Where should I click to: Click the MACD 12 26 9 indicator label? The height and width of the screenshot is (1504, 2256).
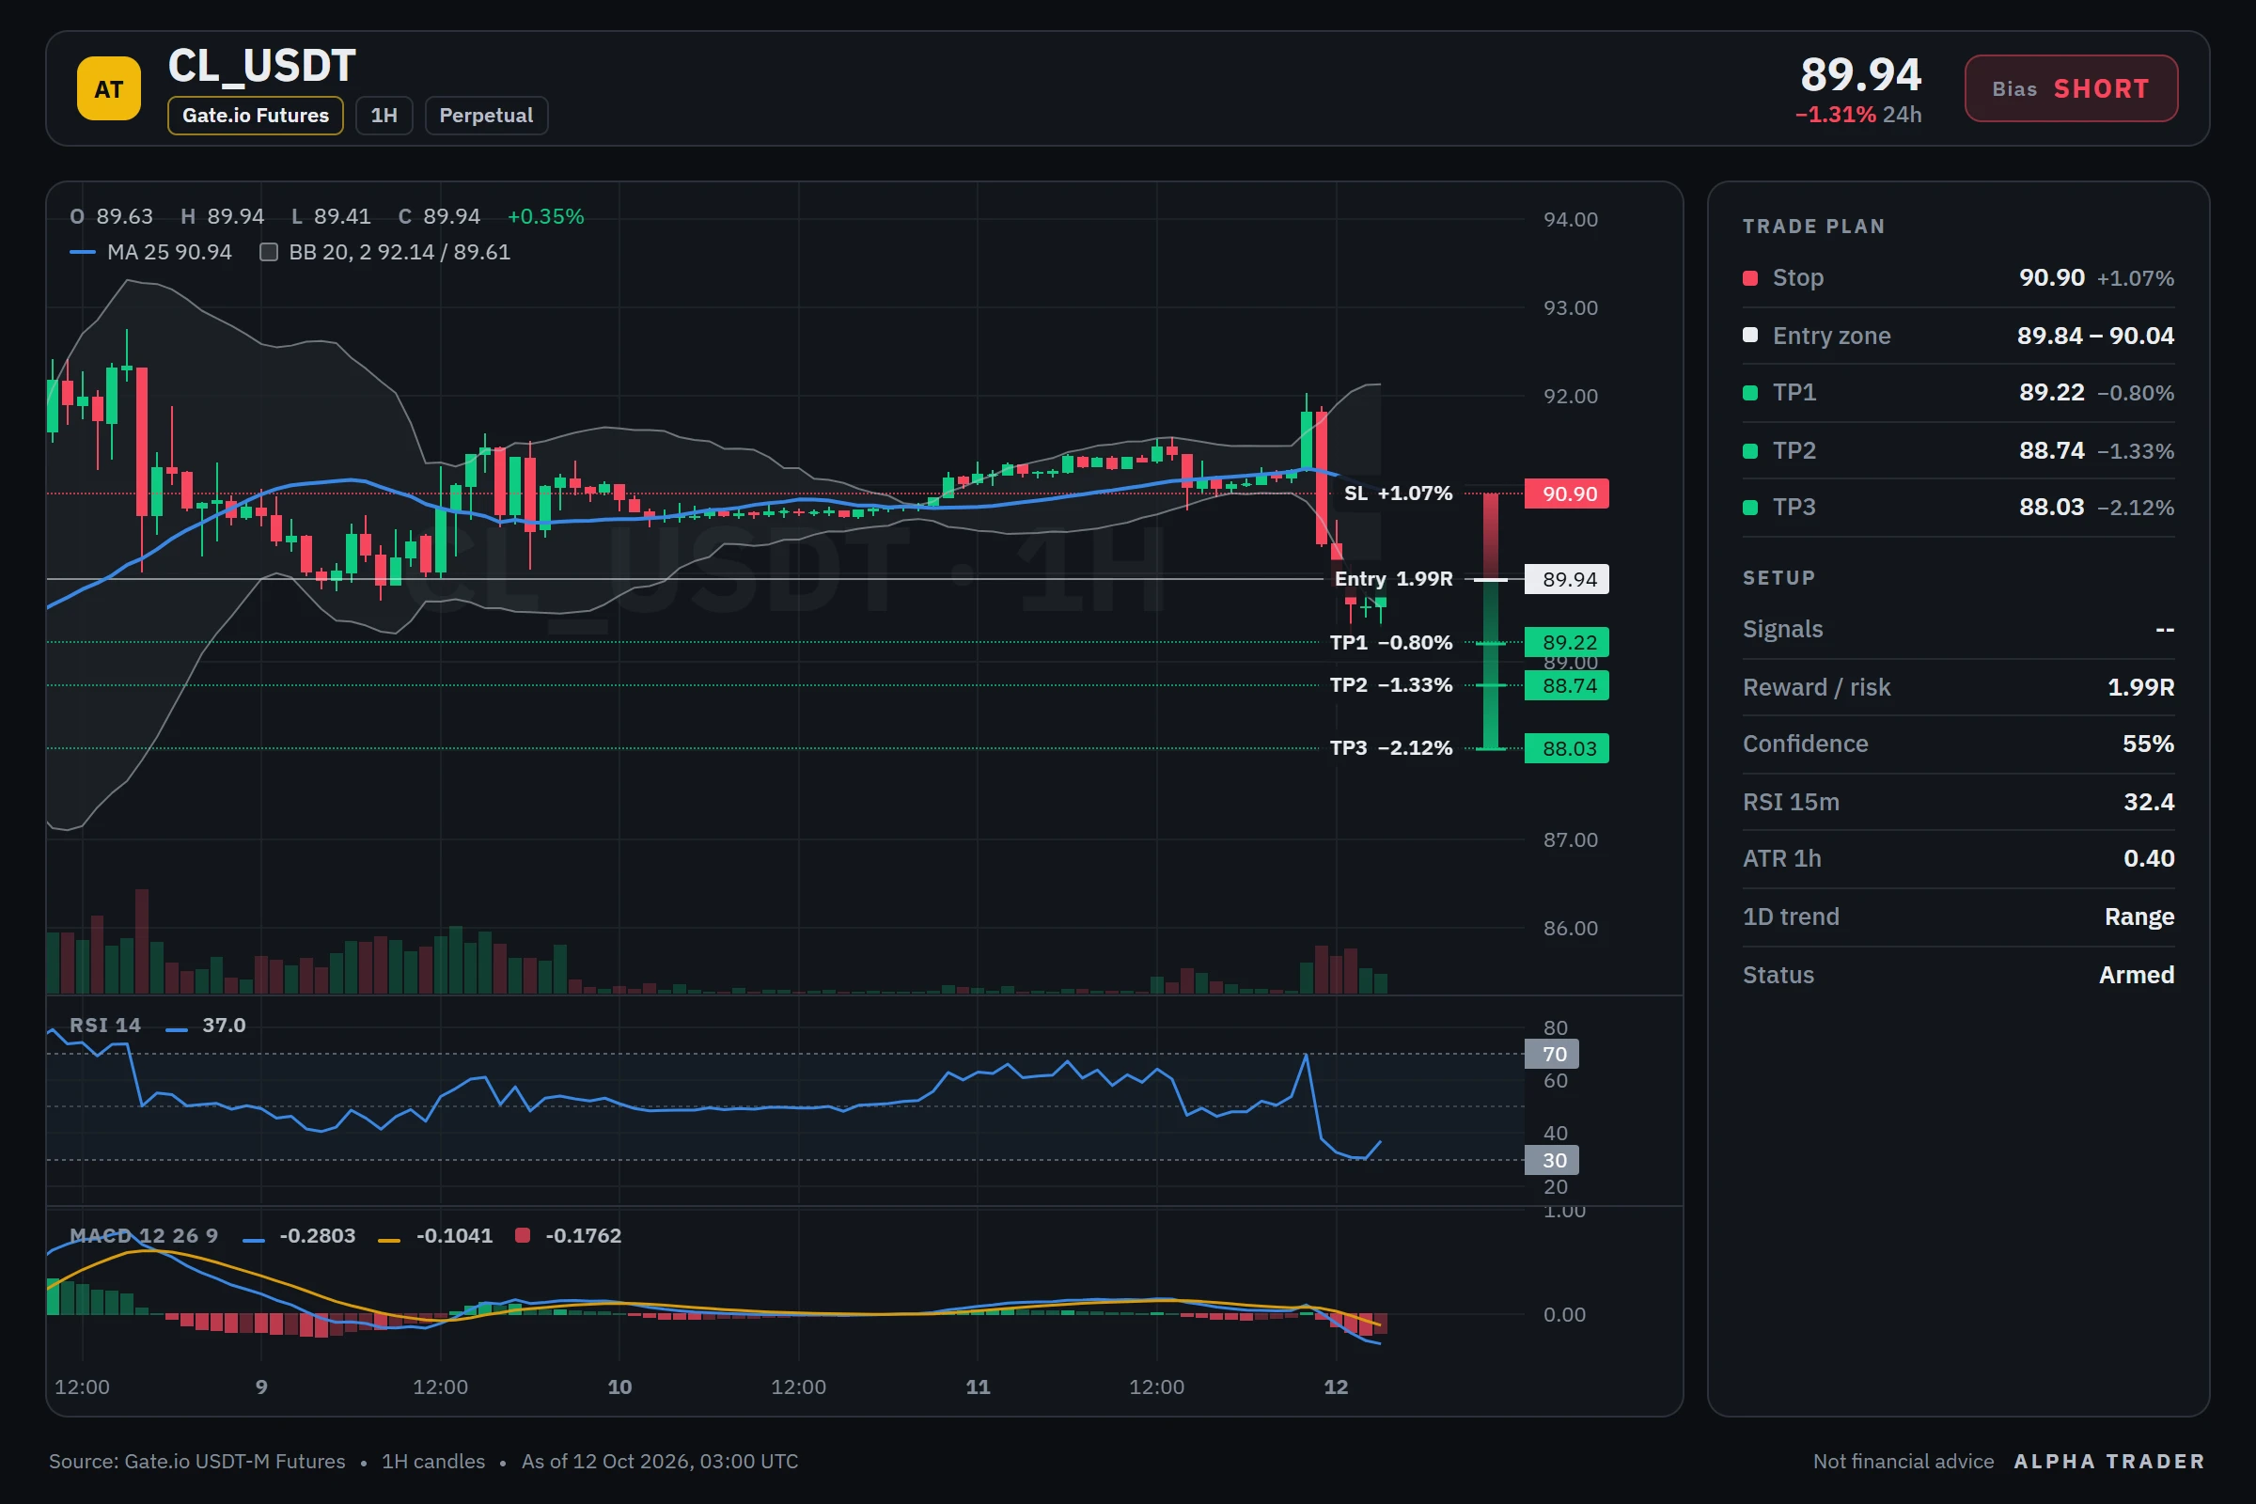144,1235
